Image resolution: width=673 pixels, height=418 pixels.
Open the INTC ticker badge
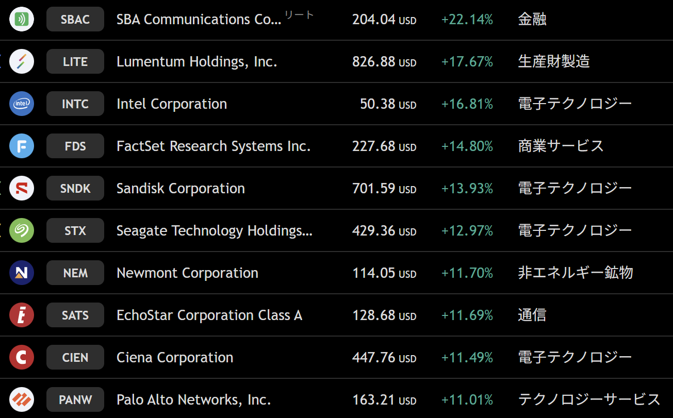tap(75, 104)
